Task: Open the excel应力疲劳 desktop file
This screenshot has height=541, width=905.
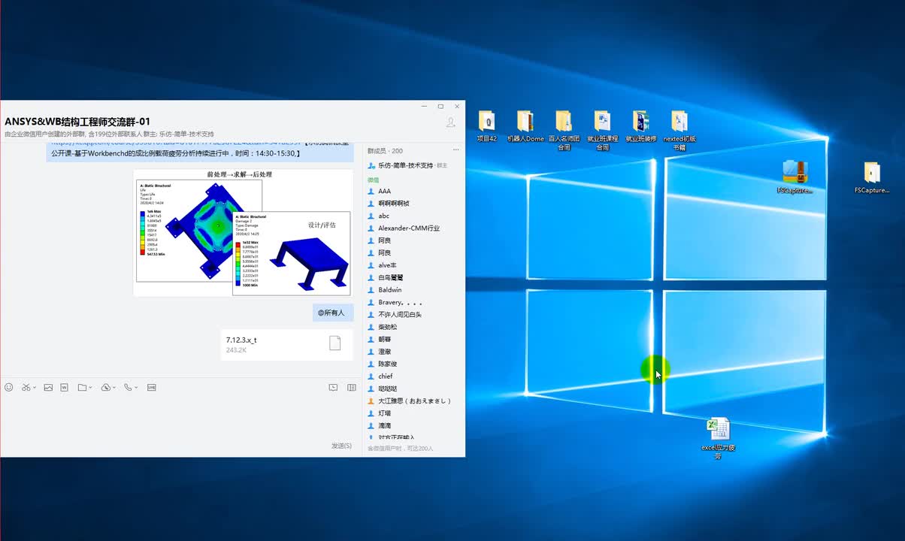Action: point(718,439)
